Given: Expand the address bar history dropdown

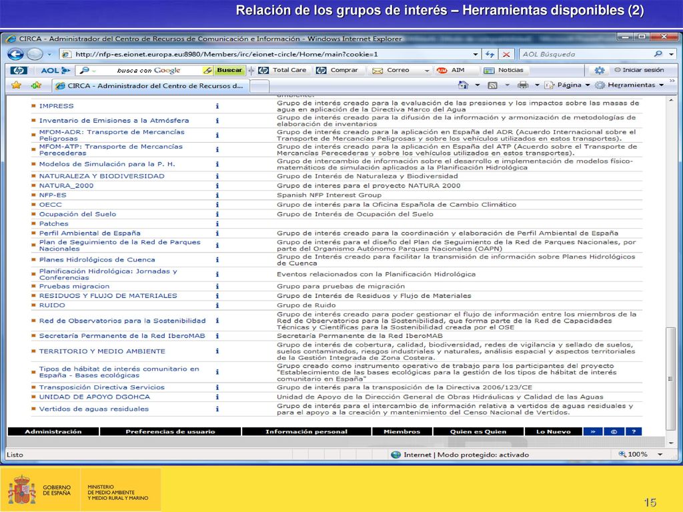Looking at the screenshot, I should click(475, 55).
